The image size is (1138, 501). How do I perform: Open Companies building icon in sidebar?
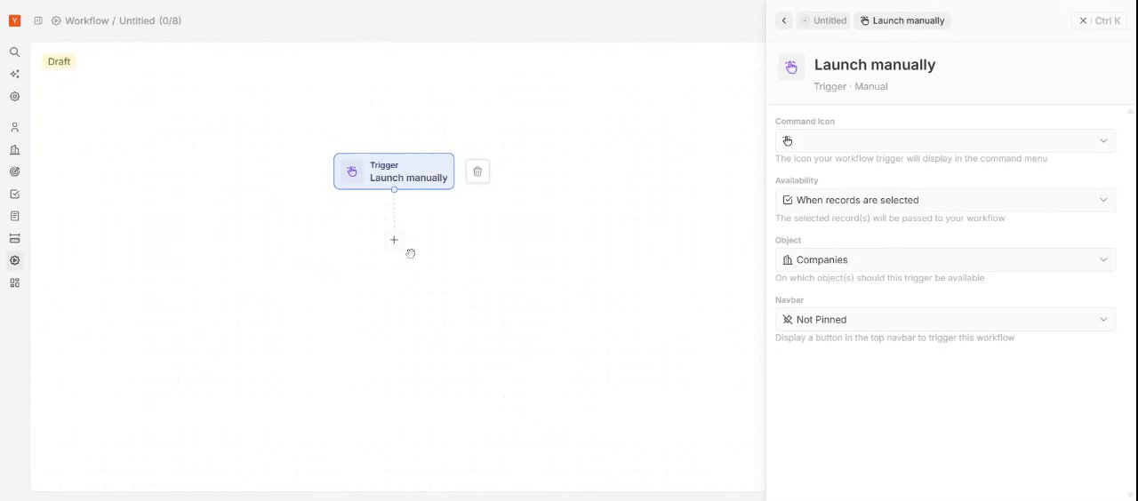tap(14, 150)
